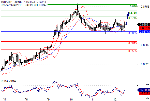Screen dimensions: 150x101
Task: Click the RSI14 - 9MA indicator label
Action: (8, 81)
